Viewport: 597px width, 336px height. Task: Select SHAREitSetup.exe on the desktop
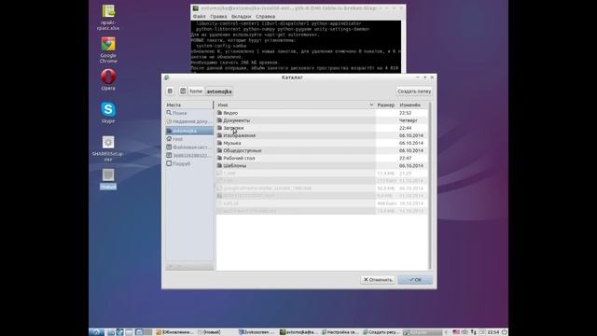pyautogui.click(x=108, y=148)
